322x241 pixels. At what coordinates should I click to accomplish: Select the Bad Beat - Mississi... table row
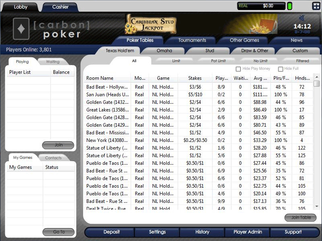[x=198, y=133]
